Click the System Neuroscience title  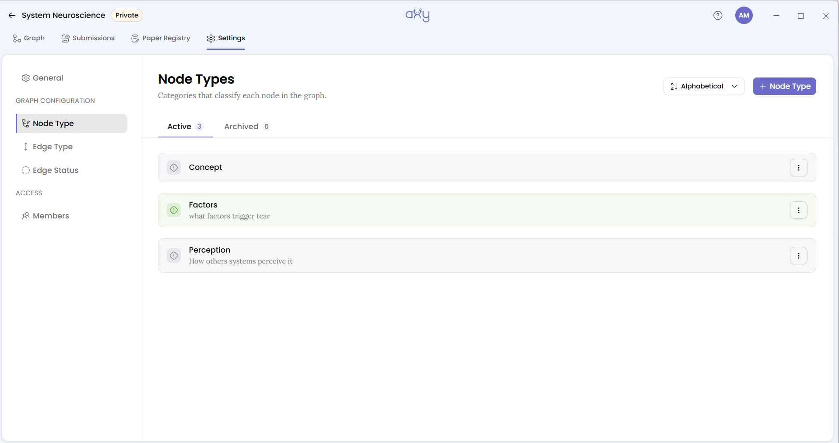(x=63, y=15)
